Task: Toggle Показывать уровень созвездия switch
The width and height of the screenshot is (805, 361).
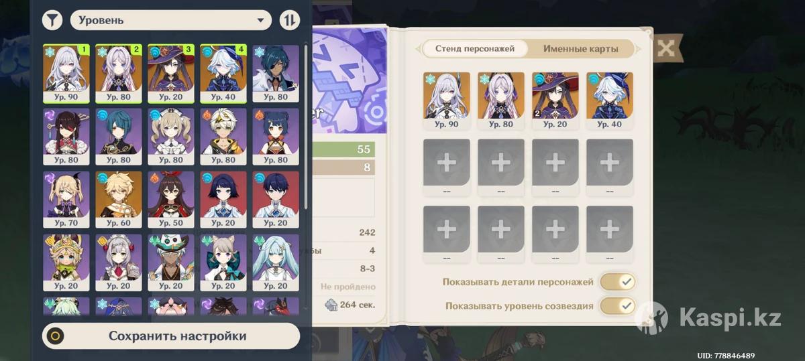Action: point(617,306)
